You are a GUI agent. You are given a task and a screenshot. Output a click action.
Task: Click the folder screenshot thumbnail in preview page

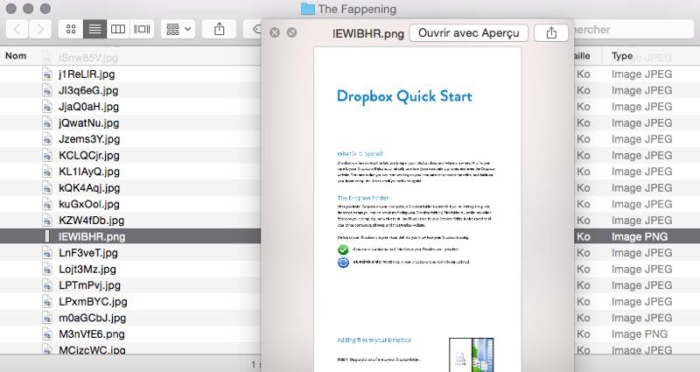[x=471, y=355]
